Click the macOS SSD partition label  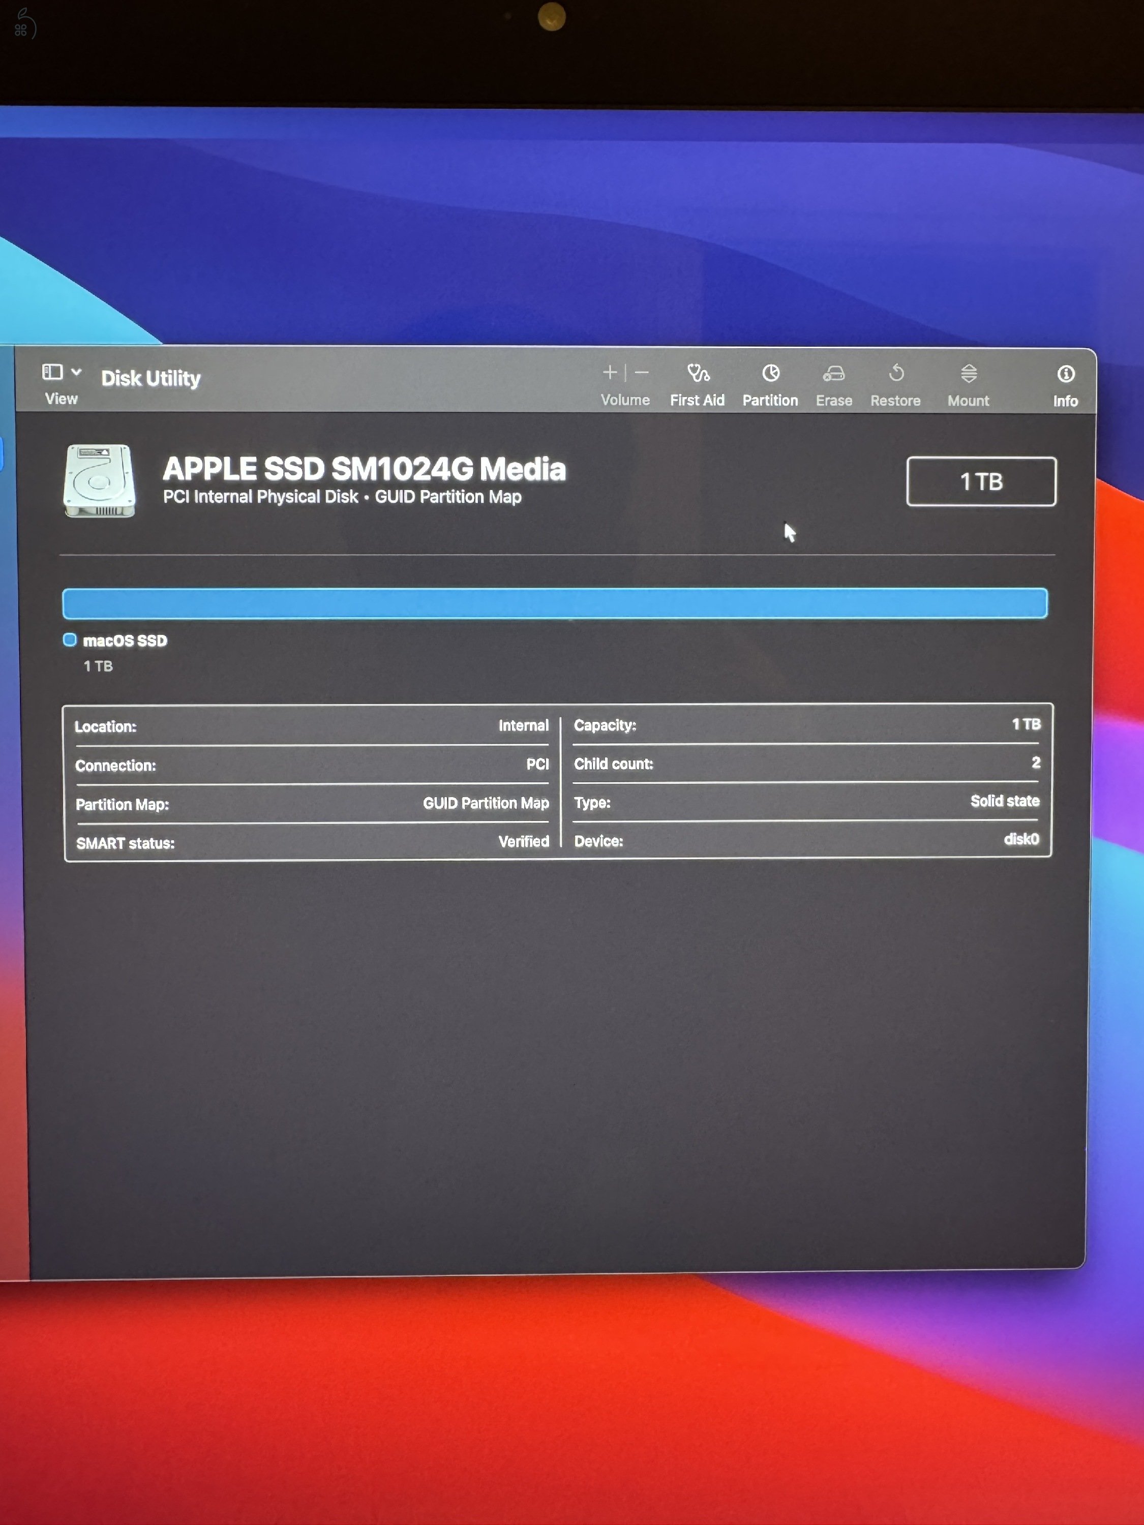coord(125,640)
